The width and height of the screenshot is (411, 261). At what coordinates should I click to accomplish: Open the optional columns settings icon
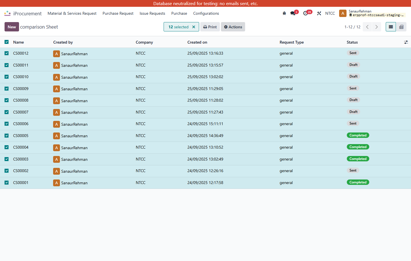pyautogui.click(x=406, y=42)
